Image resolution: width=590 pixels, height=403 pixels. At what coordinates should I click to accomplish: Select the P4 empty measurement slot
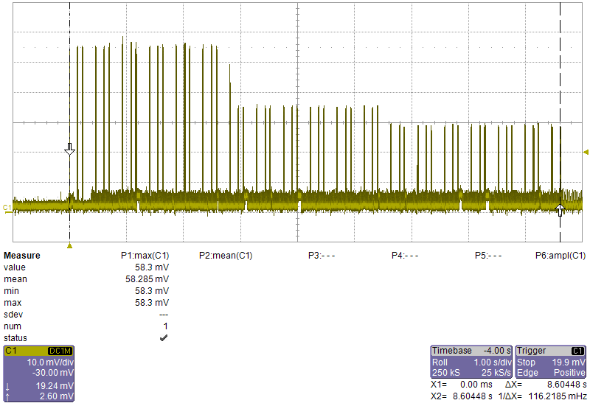[405, 256]
